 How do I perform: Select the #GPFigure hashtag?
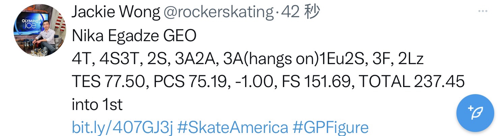[330, 128]
